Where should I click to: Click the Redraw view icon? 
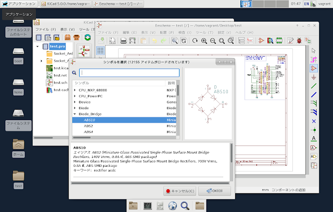pyautogui.click(x=195, y=41)
